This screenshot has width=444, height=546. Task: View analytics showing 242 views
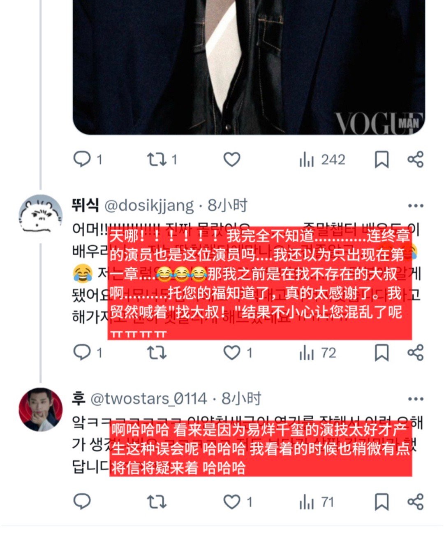pos(322,160)
